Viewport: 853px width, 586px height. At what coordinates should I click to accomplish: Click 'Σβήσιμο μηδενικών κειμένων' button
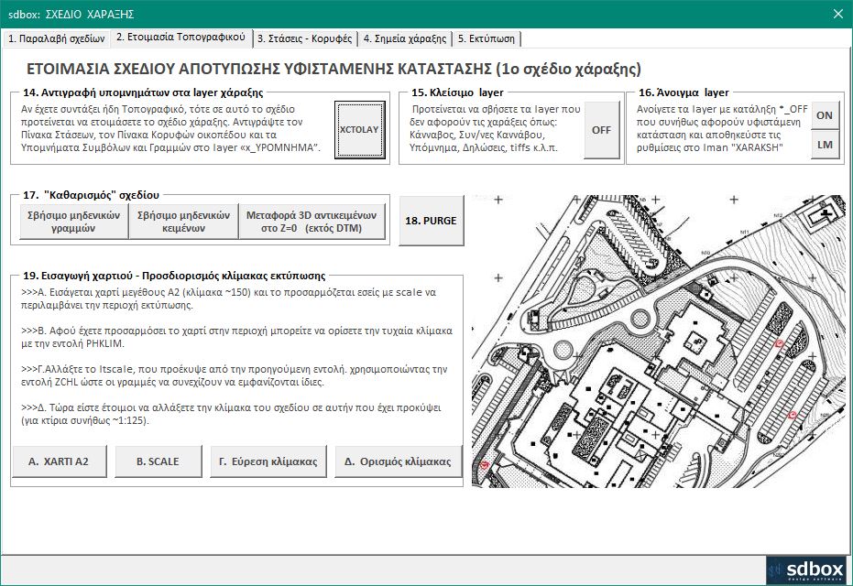click(183, 222)
